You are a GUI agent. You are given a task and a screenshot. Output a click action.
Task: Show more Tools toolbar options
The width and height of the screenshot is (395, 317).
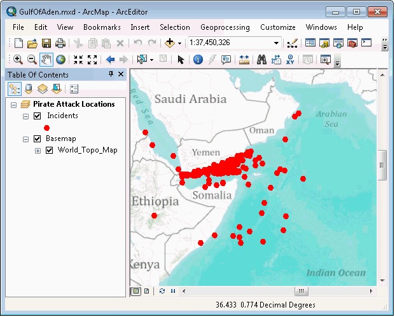click(x=337, y=61)
